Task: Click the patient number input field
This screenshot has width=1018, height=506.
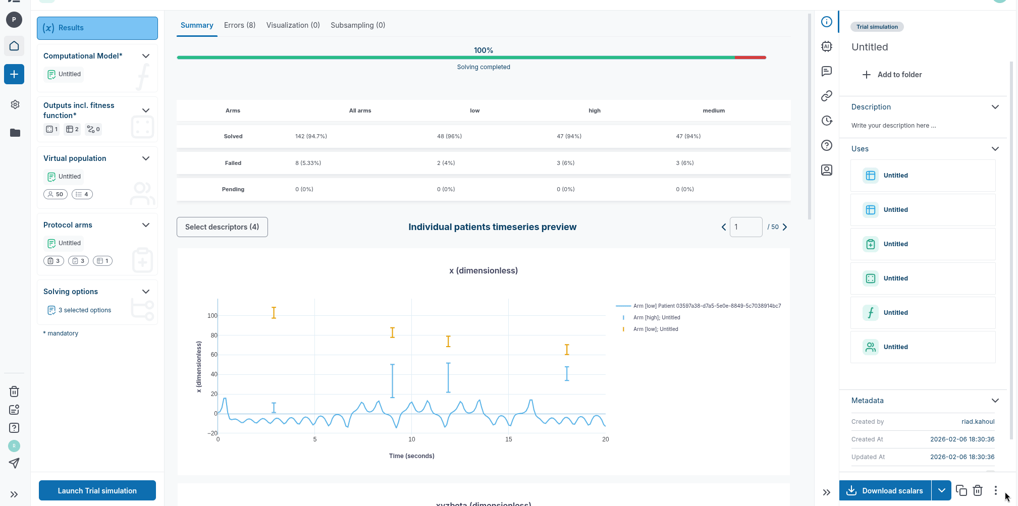Action: [x=746, y=227]
